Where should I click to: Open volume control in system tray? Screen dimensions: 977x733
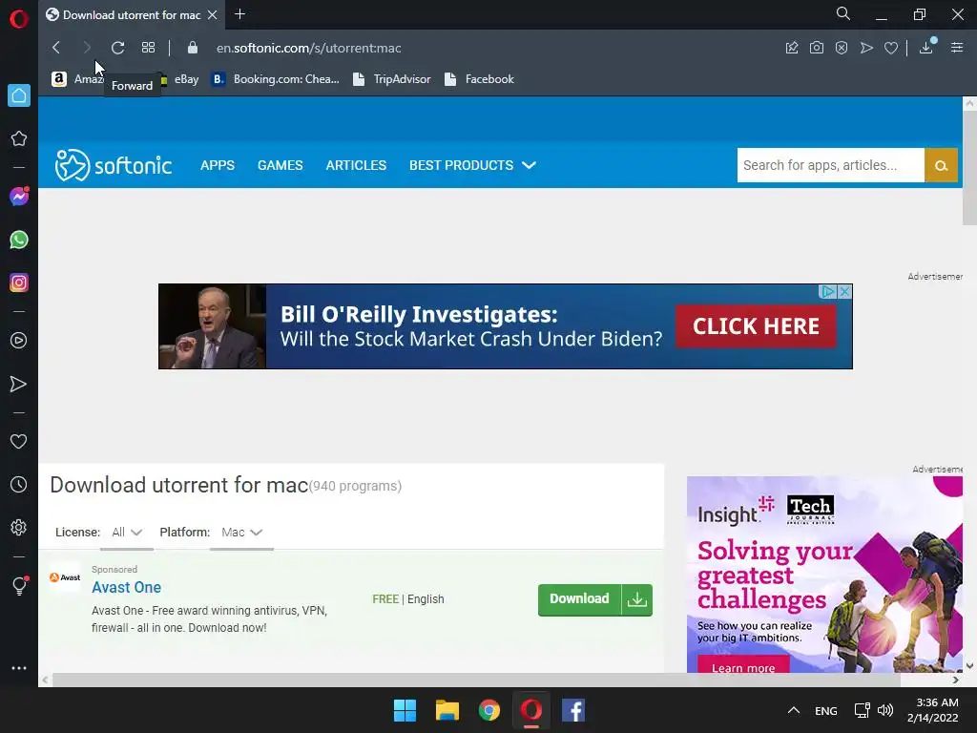pos(884,710)
